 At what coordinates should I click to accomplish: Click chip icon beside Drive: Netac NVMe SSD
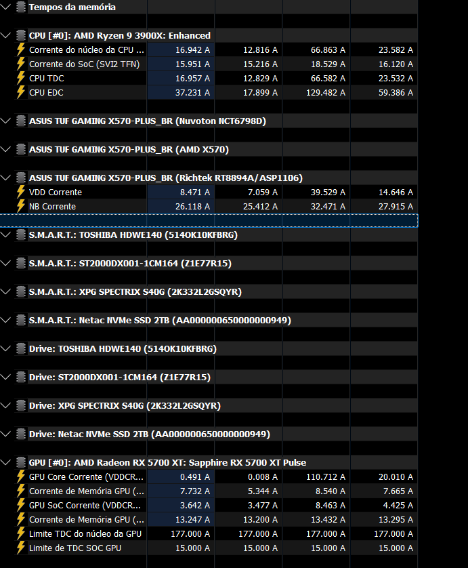click(21, 434)
